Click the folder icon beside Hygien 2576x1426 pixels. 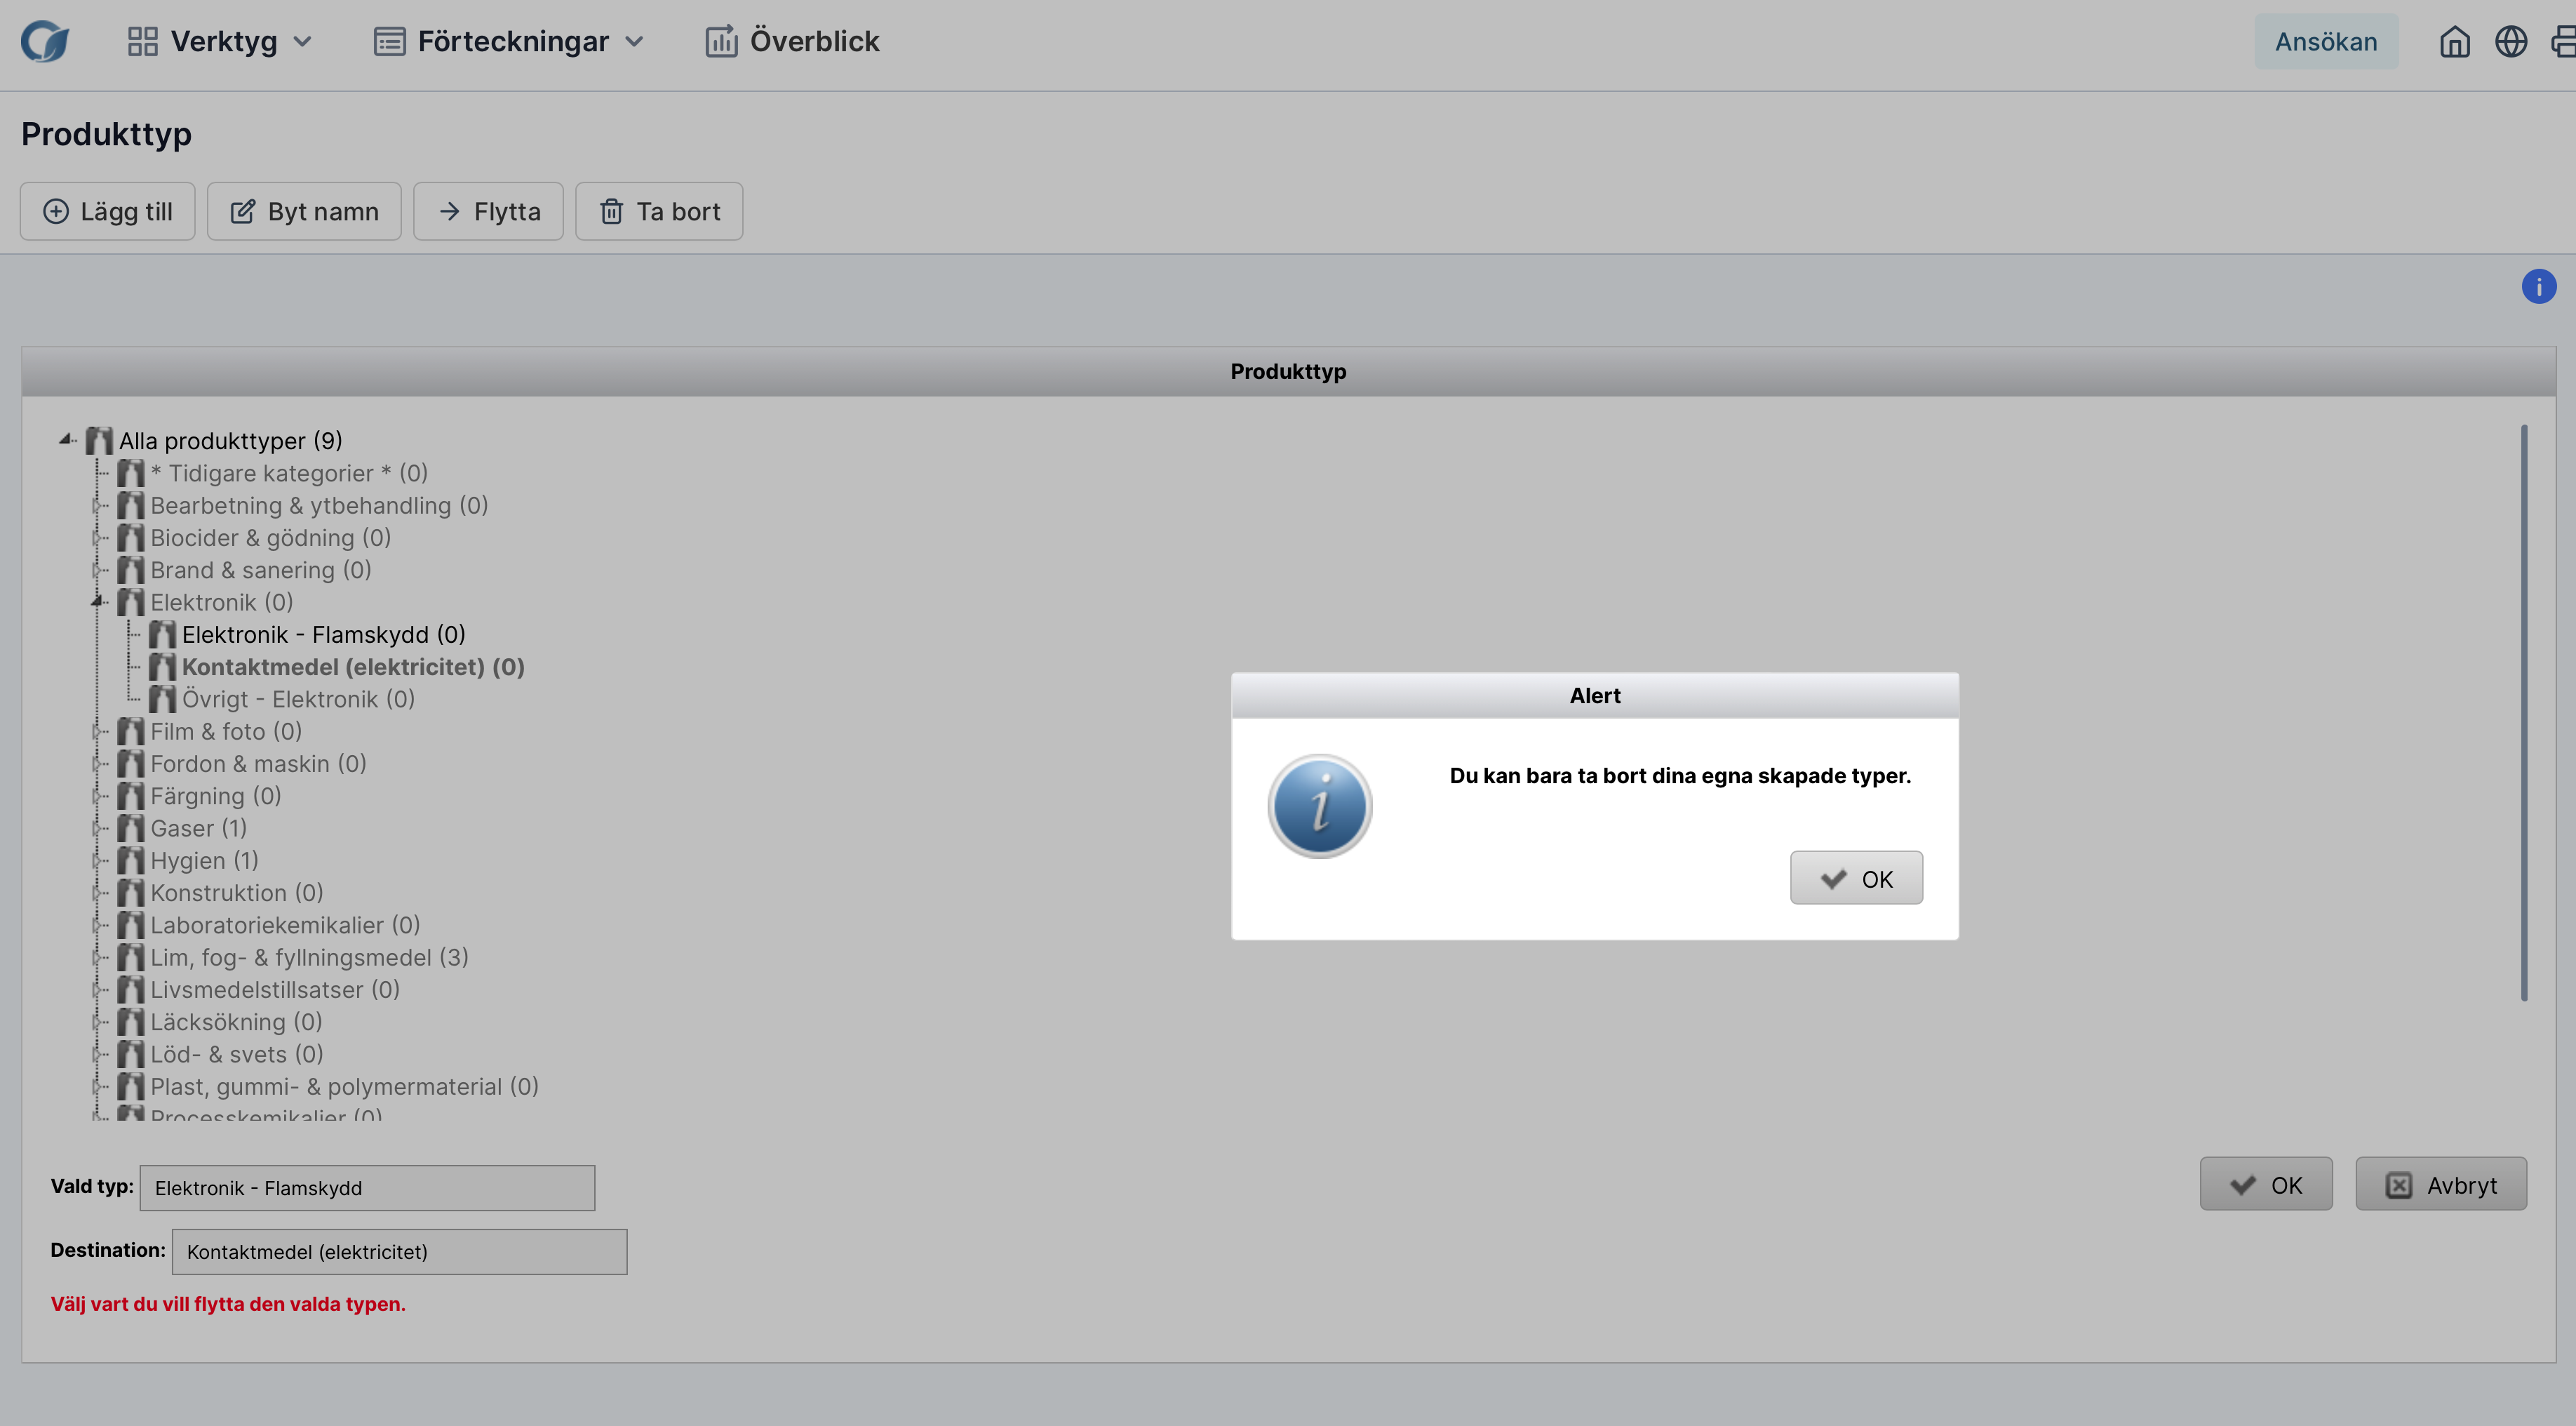[131, 860]
